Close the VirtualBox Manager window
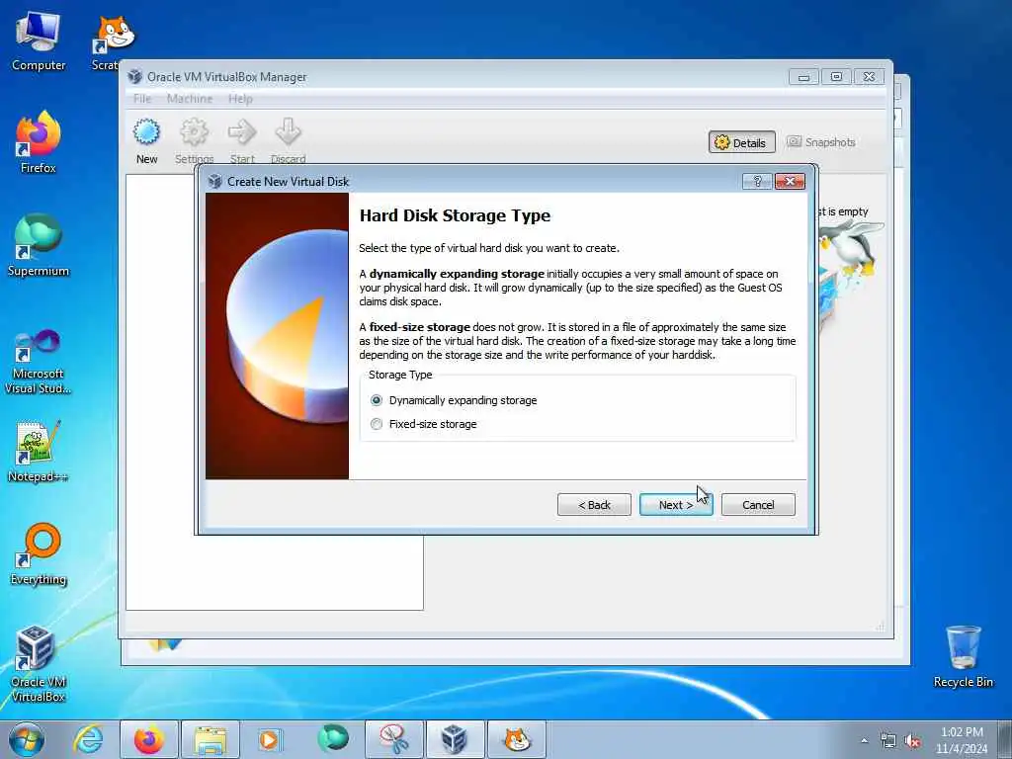Image resolution: width=1012 pixels, height=759 pixels. tap(870, 77)
